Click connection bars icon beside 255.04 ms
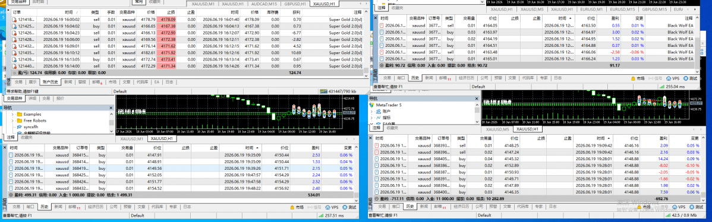Viewport: 712px width, 222px height. tap(663, 87)
